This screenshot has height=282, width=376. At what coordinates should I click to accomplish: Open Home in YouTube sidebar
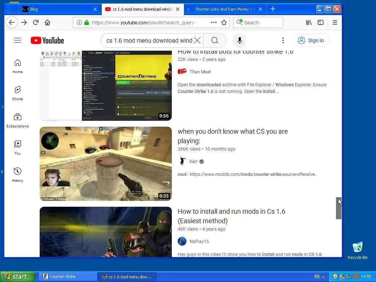click(x=18, y=66)
